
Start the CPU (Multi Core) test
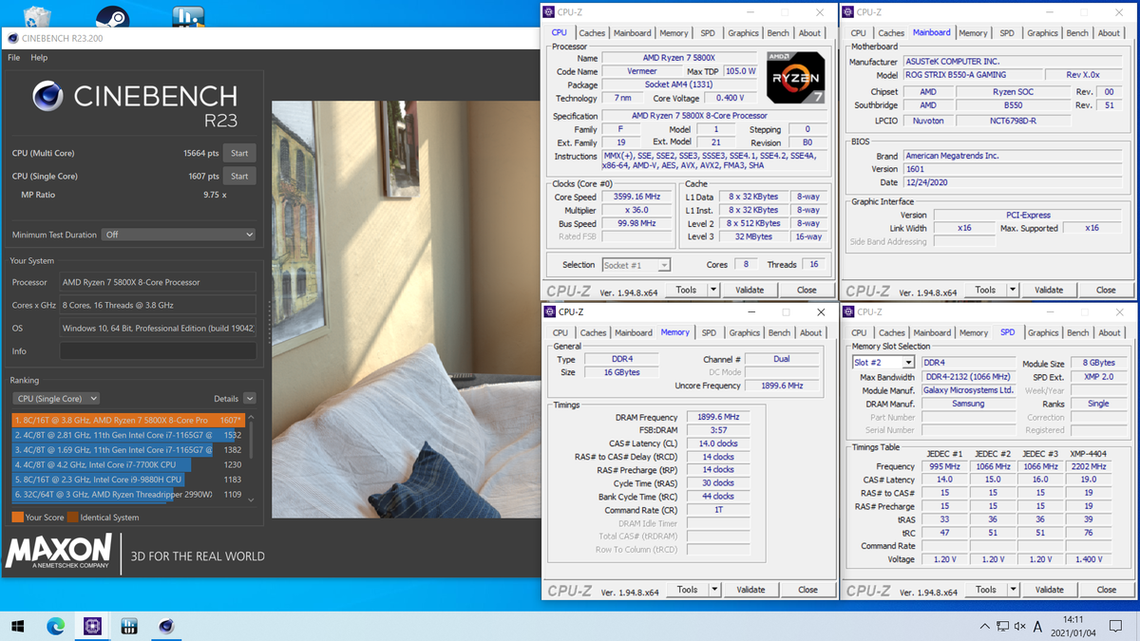[x=239, y=153]
